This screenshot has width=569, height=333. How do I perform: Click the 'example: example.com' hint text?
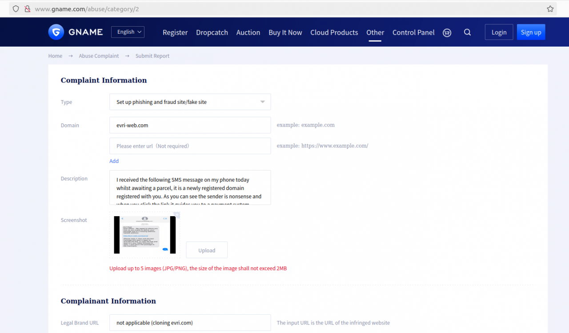pyautogui.click(x=306, y=125)
